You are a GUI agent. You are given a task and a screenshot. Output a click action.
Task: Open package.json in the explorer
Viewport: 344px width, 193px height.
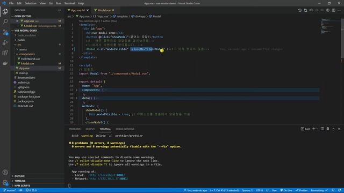coord(26,101)
